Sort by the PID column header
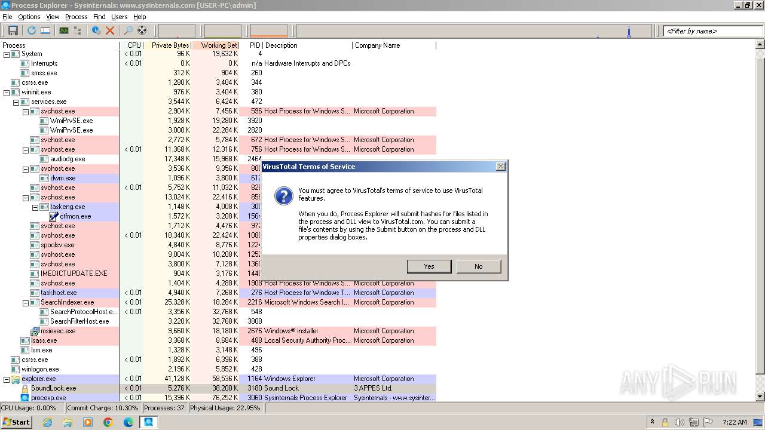Screen dimensions: 765x430 pyautogui.click(x=251, y=45)
